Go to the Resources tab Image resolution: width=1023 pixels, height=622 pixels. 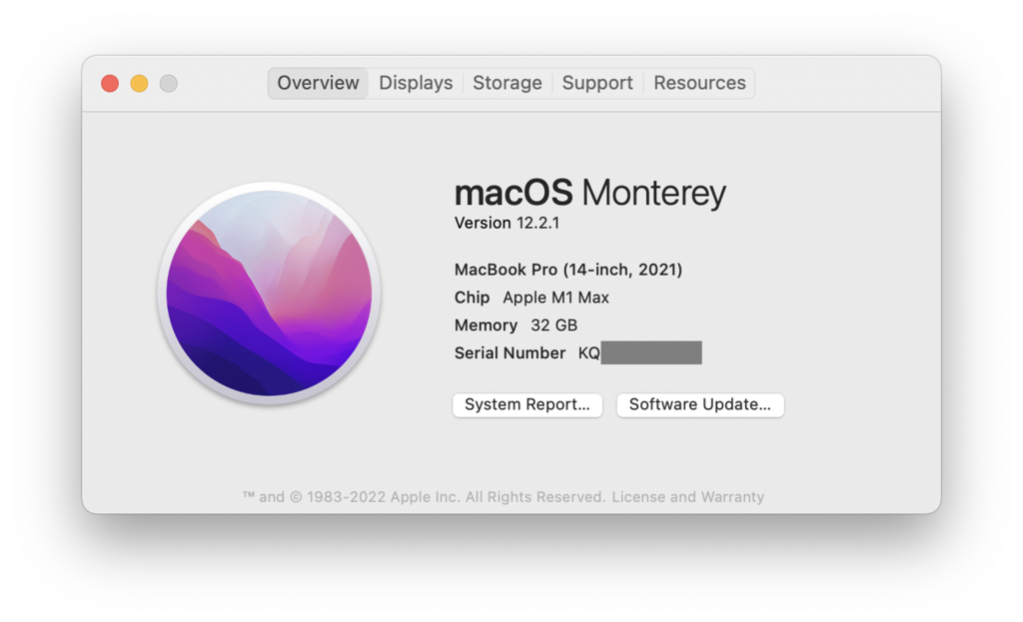pos(699,83)
